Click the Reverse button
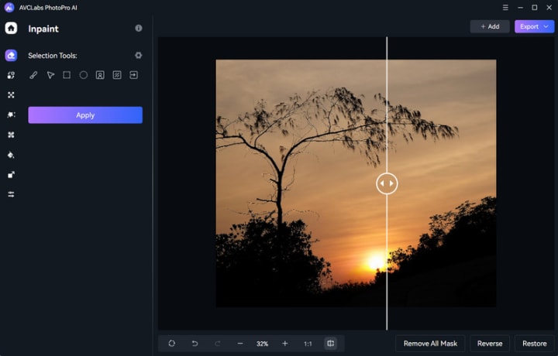This screenshot has height=356, width=558. click(490, 344)
